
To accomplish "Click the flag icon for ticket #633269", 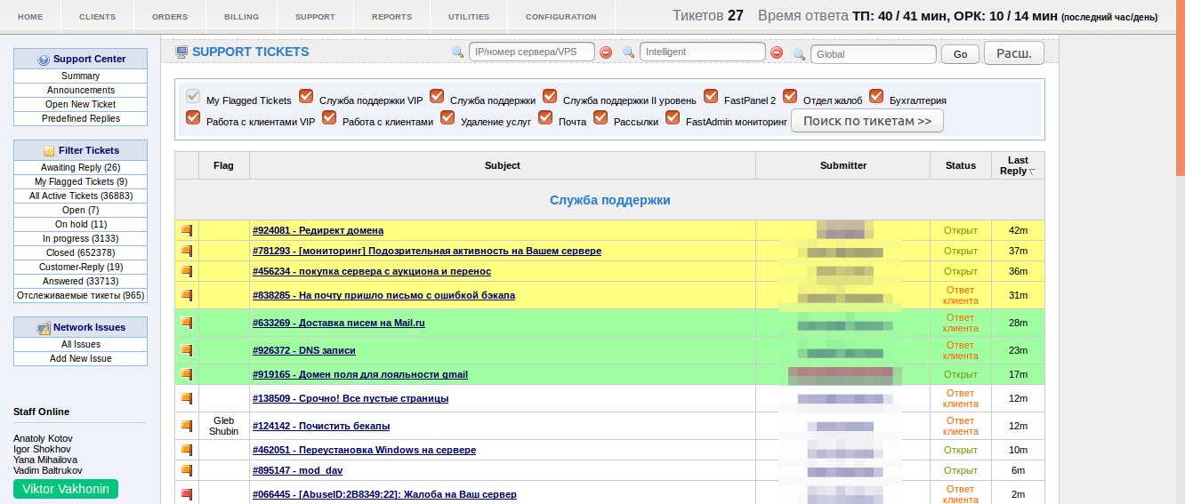I will click(x=187, y=323).
